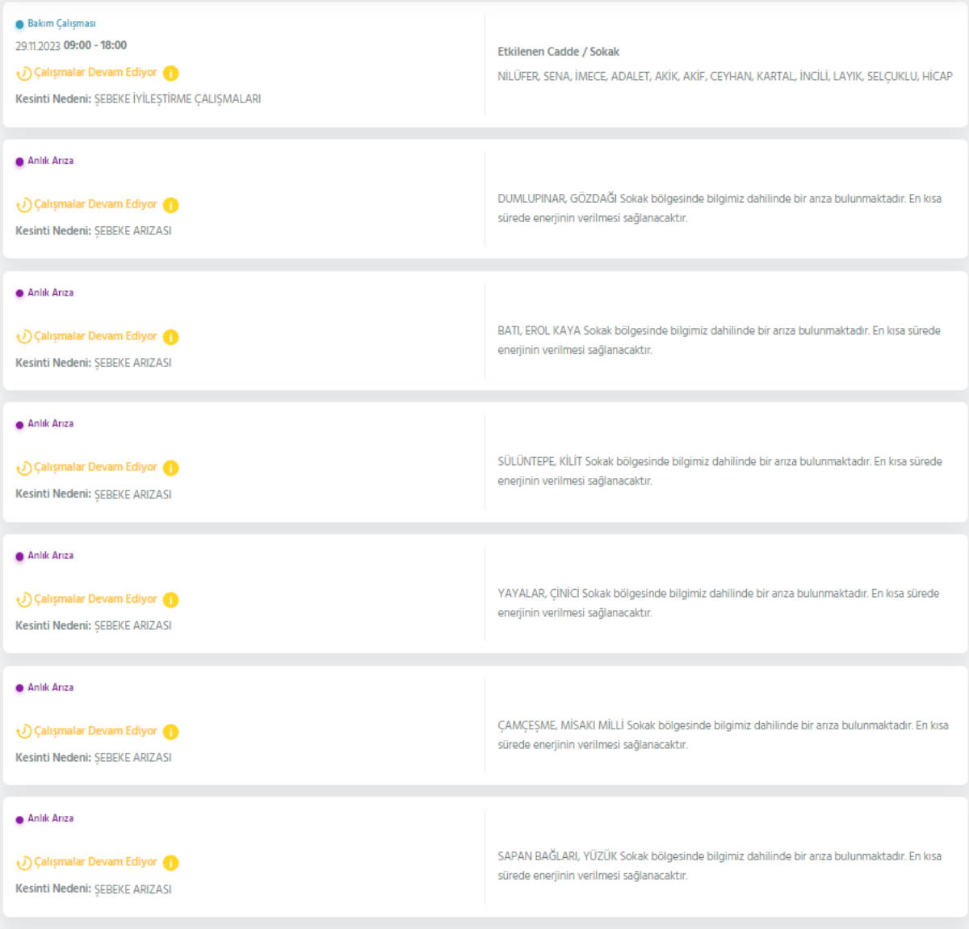Click the clock status icon in the SAPAN BAĞLARI card

tap(24, 863)
